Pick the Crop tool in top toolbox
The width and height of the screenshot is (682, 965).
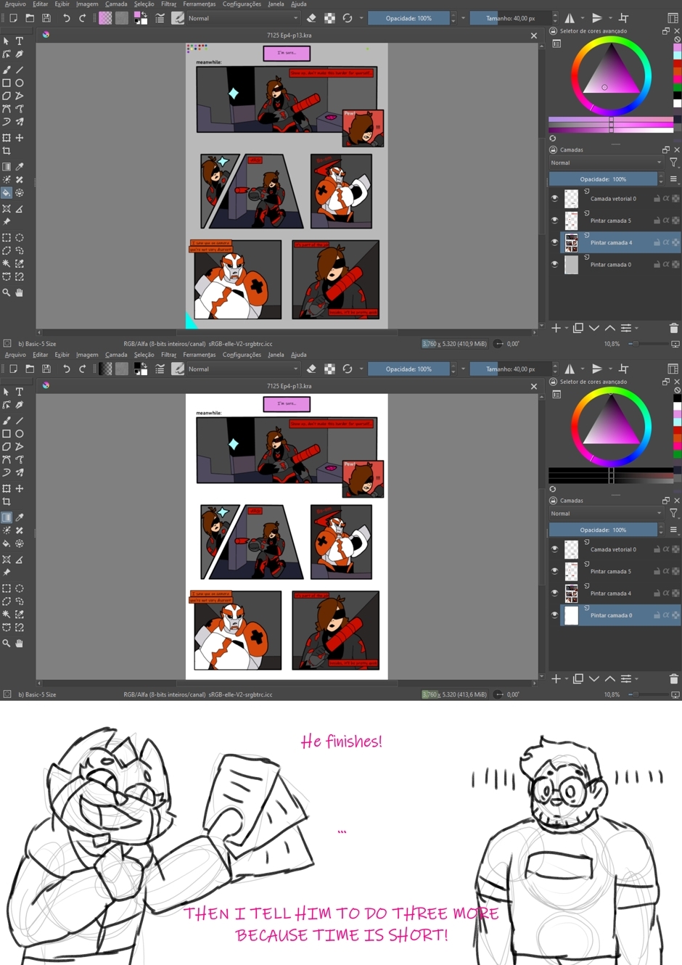click(x=7, y=151)
